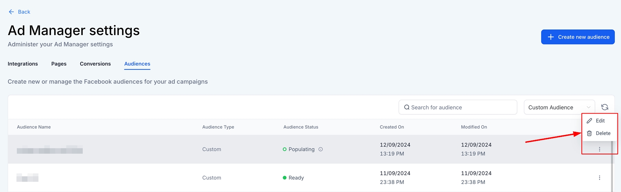Select the Audiences tab
This screenshot has height=192, width=621.
tap(137, 64)
